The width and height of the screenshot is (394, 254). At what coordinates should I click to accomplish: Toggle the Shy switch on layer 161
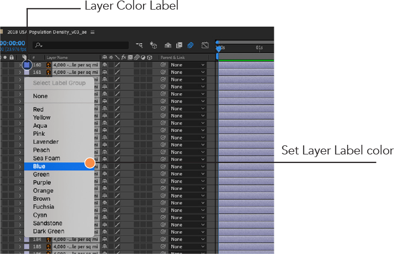click(105, 72)
